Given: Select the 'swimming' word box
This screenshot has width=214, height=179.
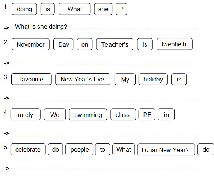Looking at the screenshot, I should [x=88, y=114].
